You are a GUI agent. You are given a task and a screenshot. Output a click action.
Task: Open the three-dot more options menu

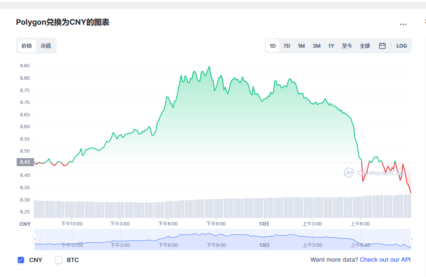(x=403, y=24)
